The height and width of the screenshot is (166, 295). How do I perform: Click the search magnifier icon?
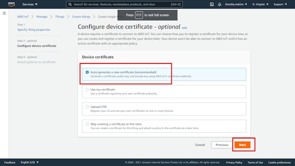pyautogui.click(x=70, y=4)
